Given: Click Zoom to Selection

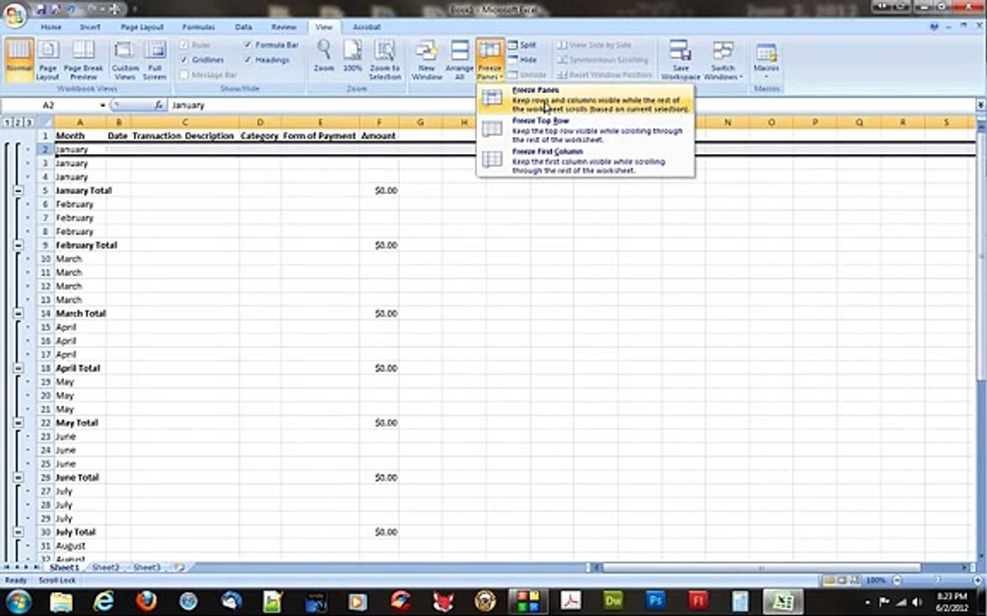Looking at the screenshot, I should [x=385, y=60].
